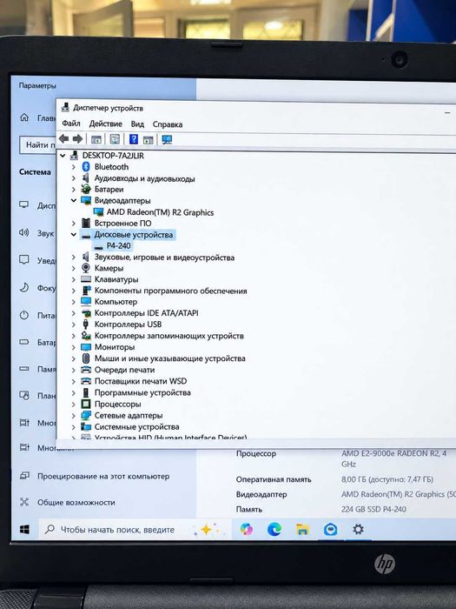Image resolution: width=456 pixels, height=609 pixels.
Task: Expand Аудиовходы и аудиовыходы category
Action: 74,178
